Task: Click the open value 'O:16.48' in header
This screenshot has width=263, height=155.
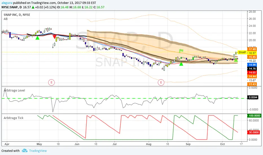Action: point(63,7)
